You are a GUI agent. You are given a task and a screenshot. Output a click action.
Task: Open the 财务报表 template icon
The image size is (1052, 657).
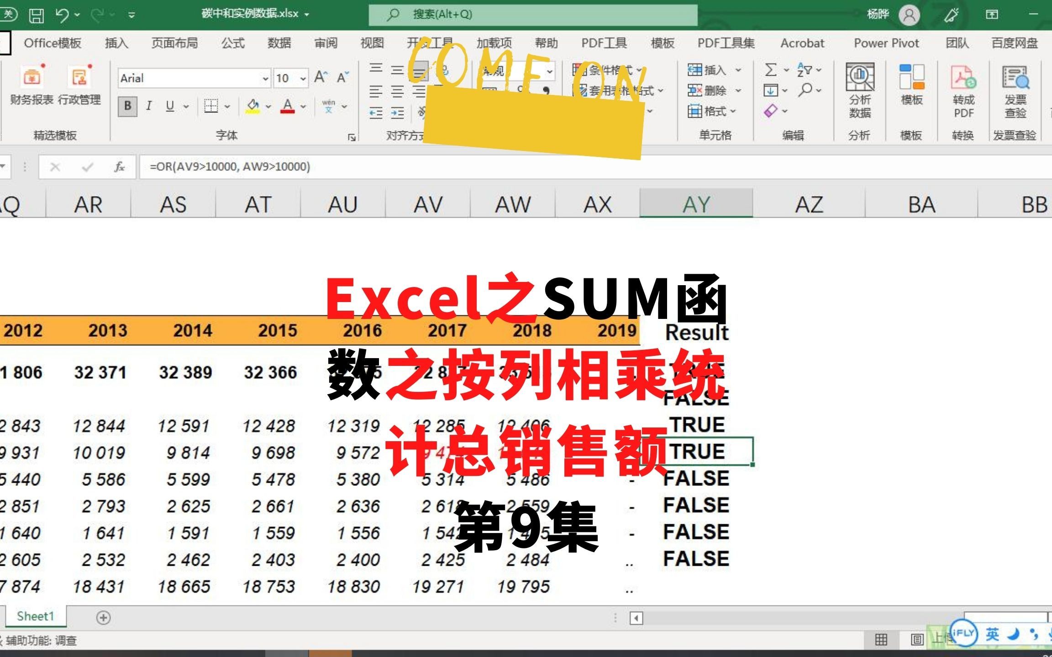[32, 78]
